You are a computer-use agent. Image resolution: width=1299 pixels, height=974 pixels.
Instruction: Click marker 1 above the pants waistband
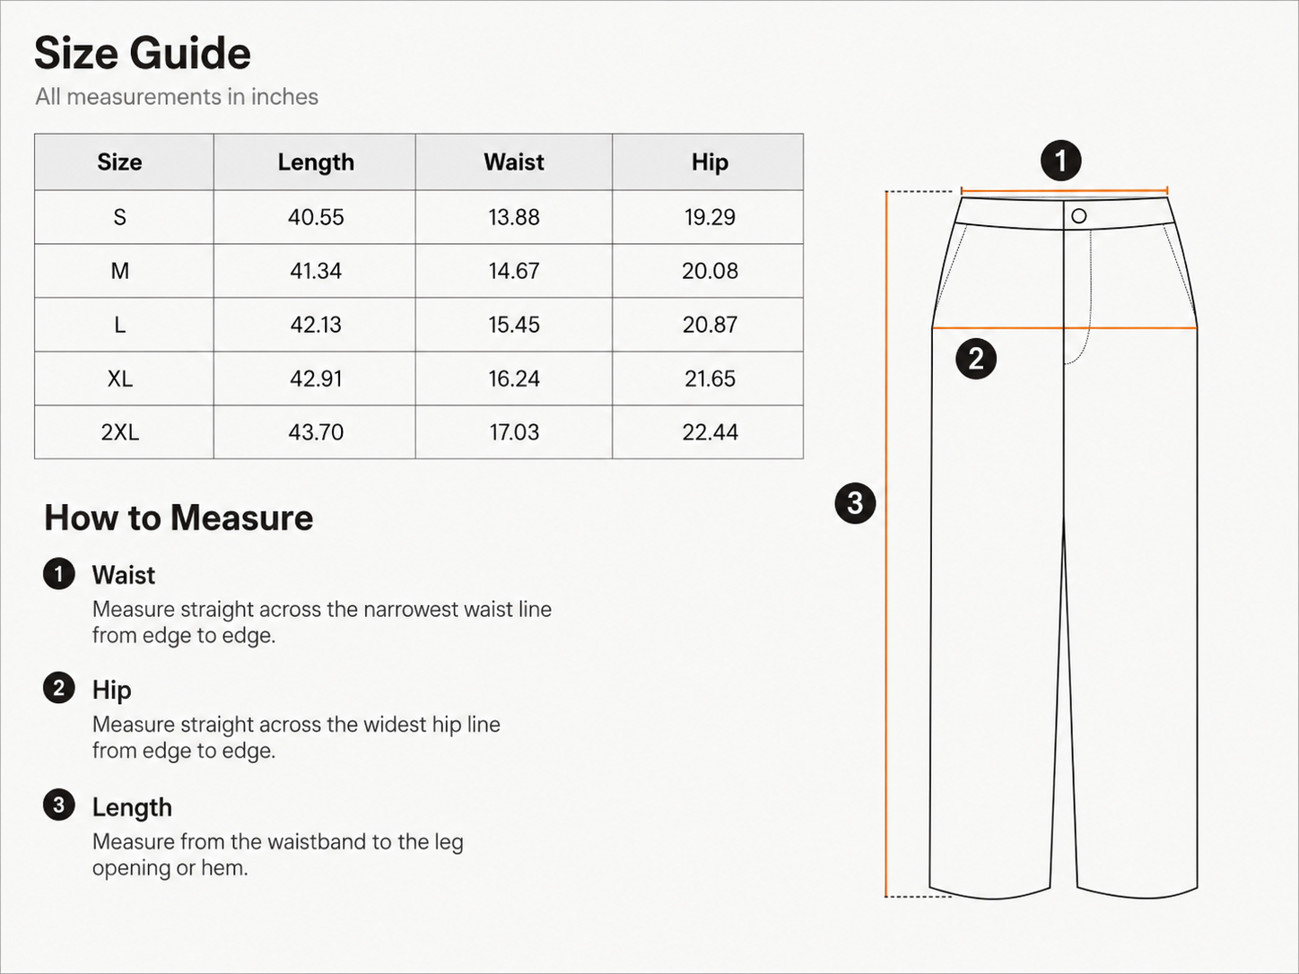[x=1060, y=161]
